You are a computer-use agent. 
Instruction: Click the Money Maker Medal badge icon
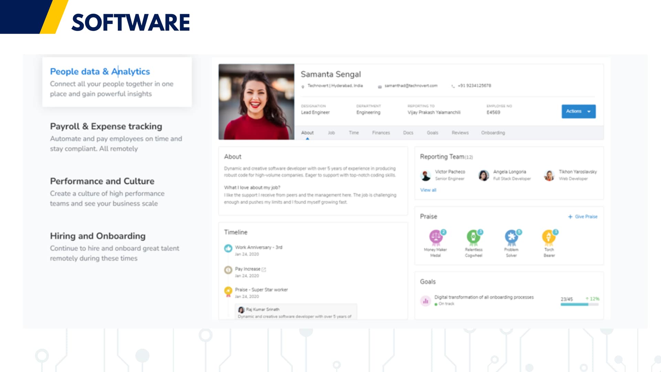436,237
